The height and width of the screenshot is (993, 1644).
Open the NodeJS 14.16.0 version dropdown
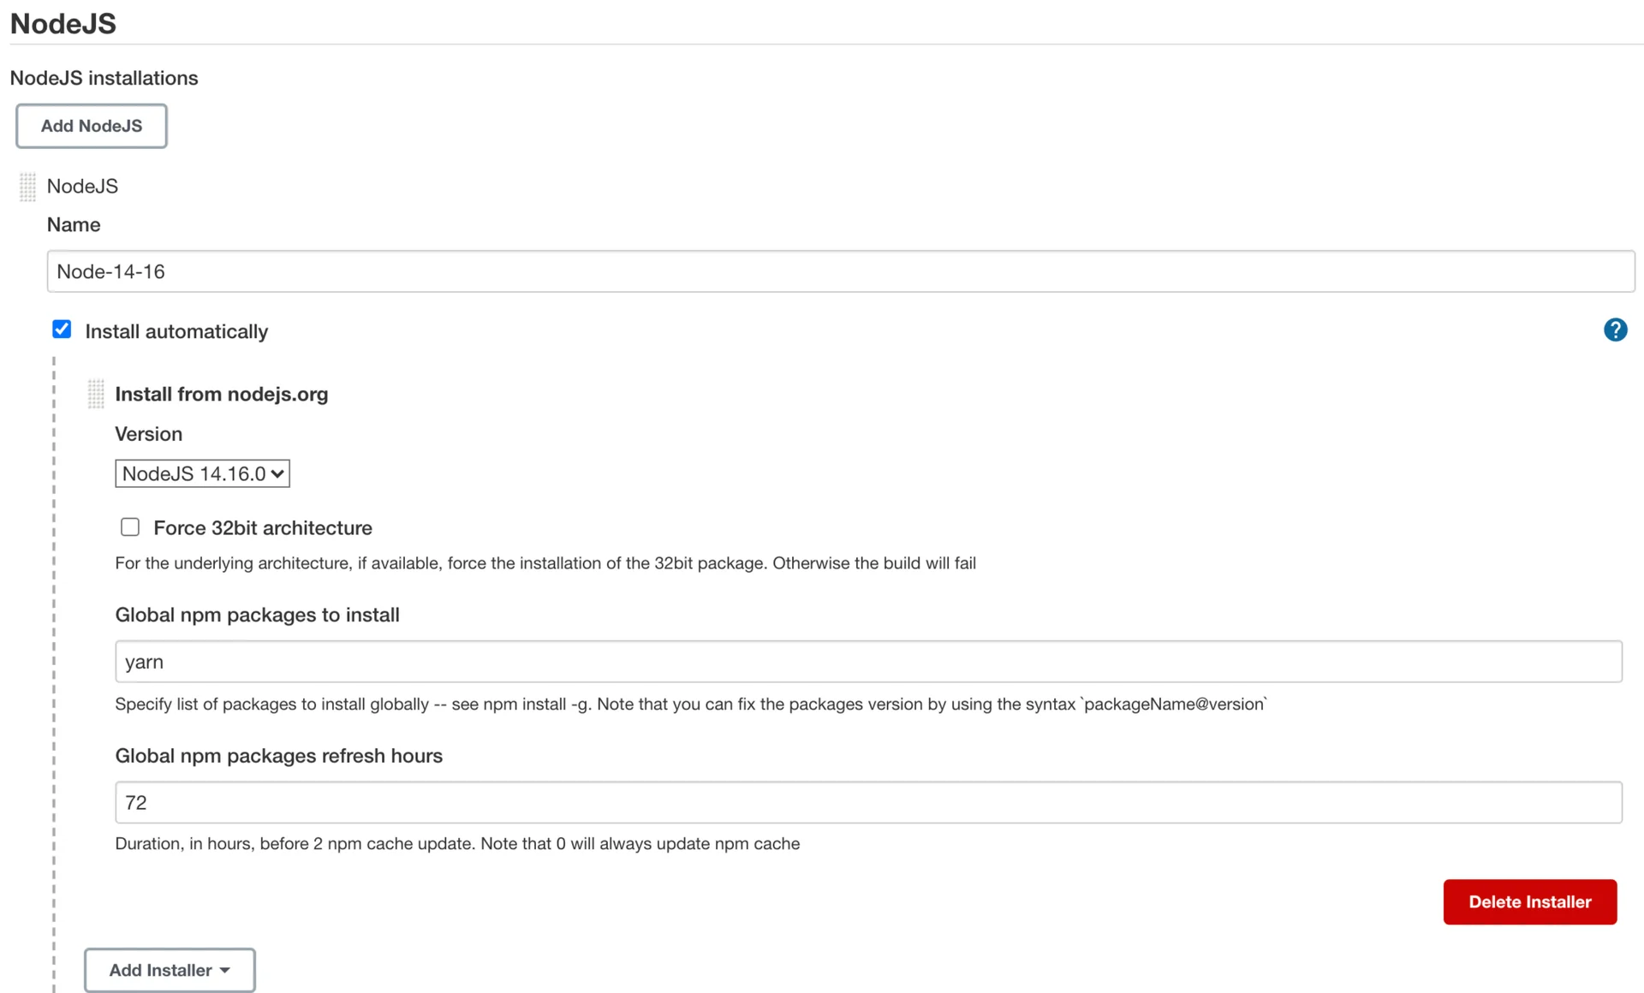[202, 473]
